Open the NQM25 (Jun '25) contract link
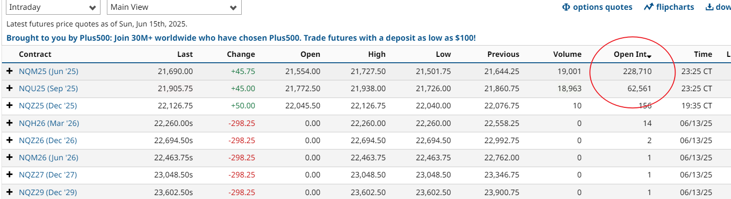This screenshot has width=731, height=199. (x=49, y=72)
